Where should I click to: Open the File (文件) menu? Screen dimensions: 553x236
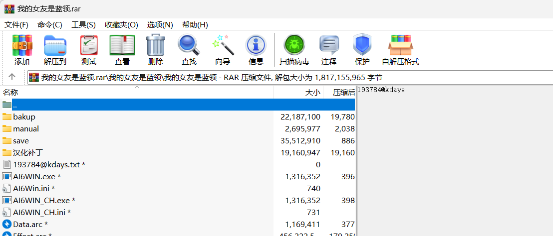(x=16, y=25)
